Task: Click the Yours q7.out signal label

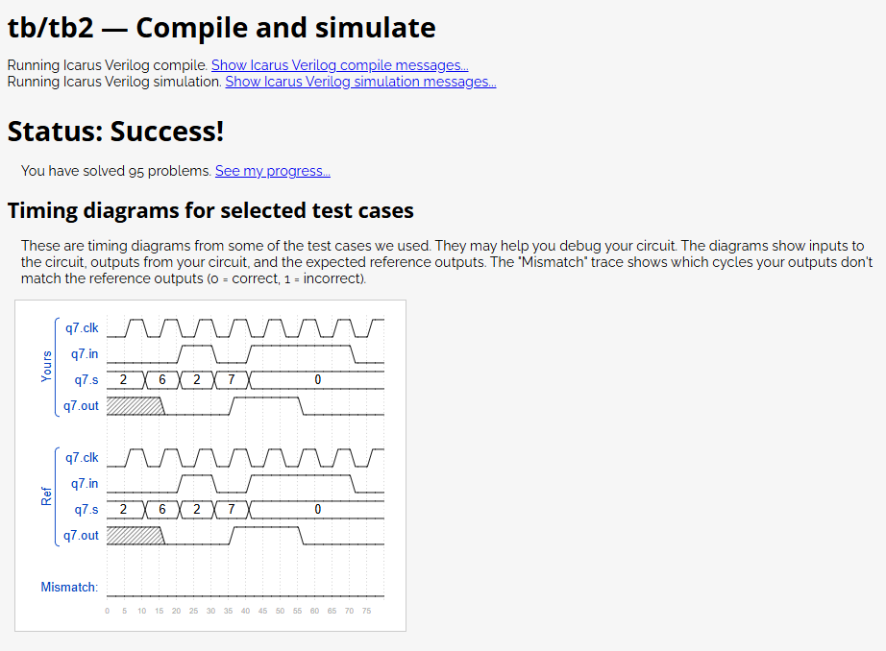Action: (x=81, y=406)
